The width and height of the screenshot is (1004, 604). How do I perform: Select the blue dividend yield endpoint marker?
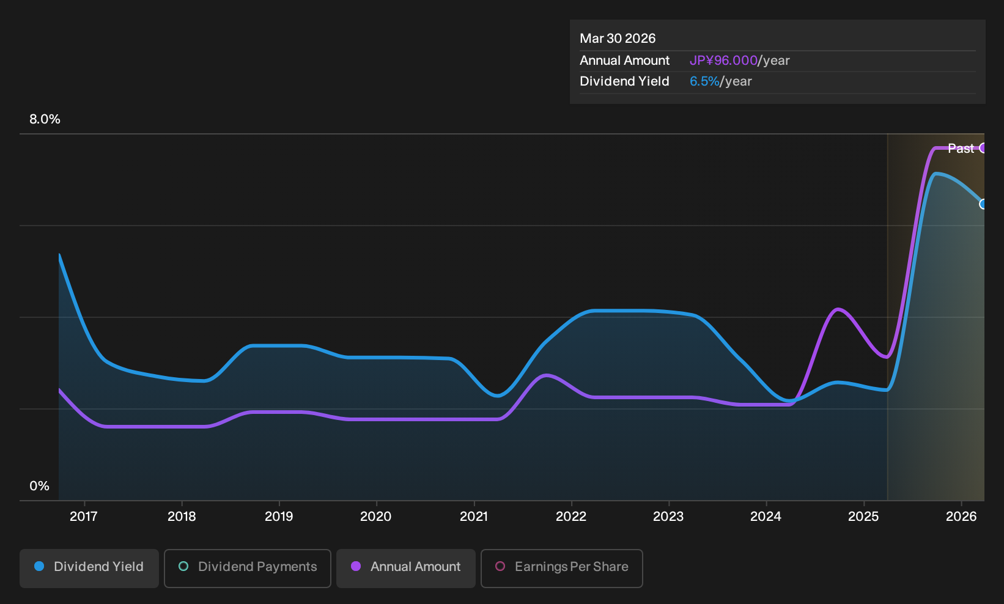pyautogui.click(x=983, y=204)
